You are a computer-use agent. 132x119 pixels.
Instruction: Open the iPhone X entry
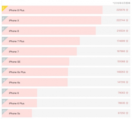[14, 21]
